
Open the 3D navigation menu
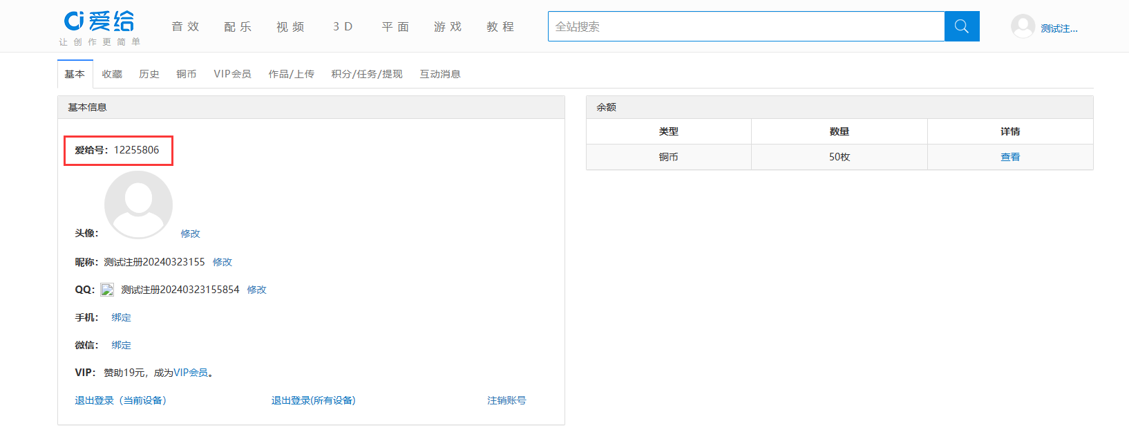tap(343, 27)
